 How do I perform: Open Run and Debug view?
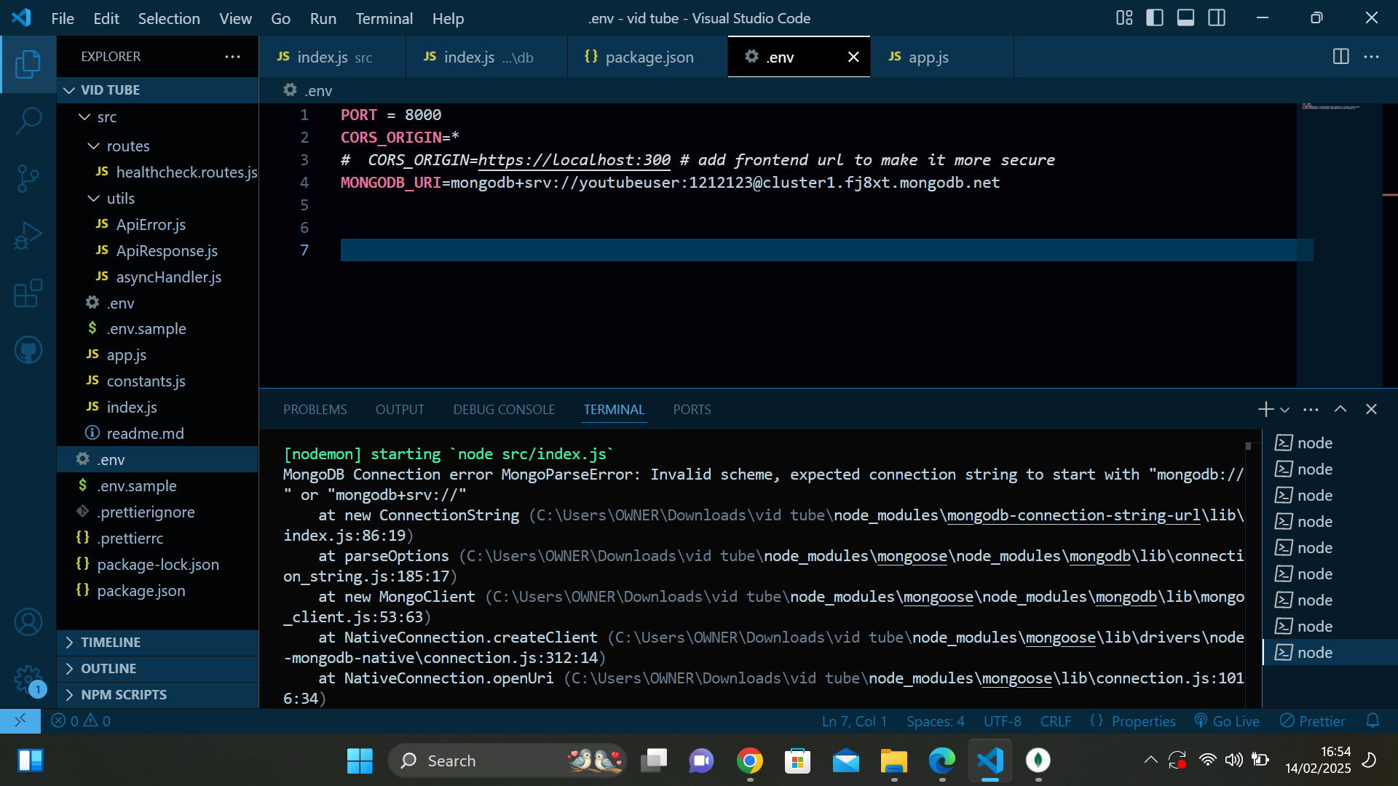(x=28, y=236)
